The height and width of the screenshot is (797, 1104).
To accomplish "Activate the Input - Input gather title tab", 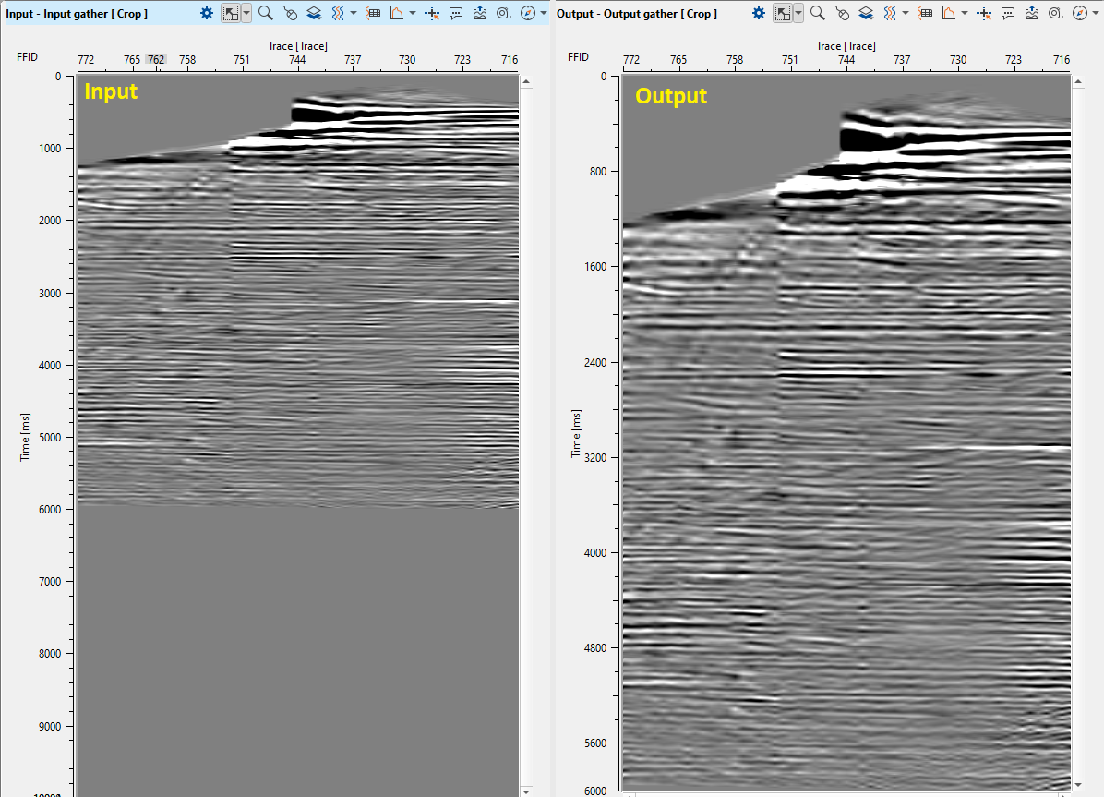I will 77,14.
